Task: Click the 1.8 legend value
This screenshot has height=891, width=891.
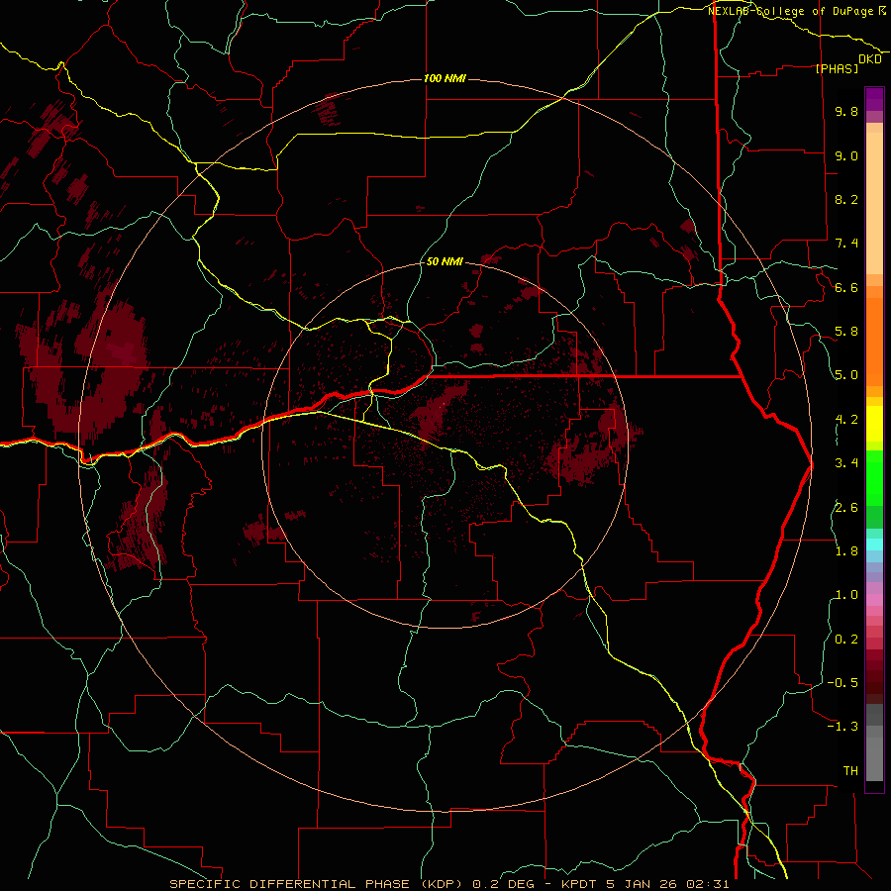Action: [x=846, y=551]
